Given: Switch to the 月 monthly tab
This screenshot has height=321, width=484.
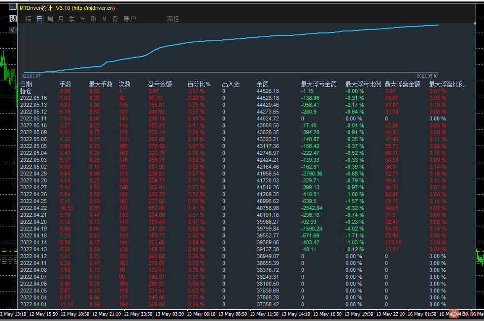Looking at the screenshot, I should coord(60,19).
